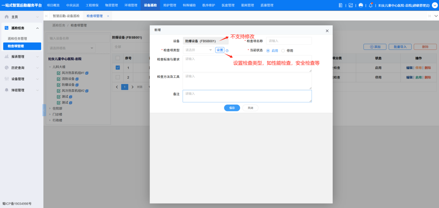Viewport: 439px width, 208px height.
Task: Open 能耗管理 in top navigation
Action: 247,5
